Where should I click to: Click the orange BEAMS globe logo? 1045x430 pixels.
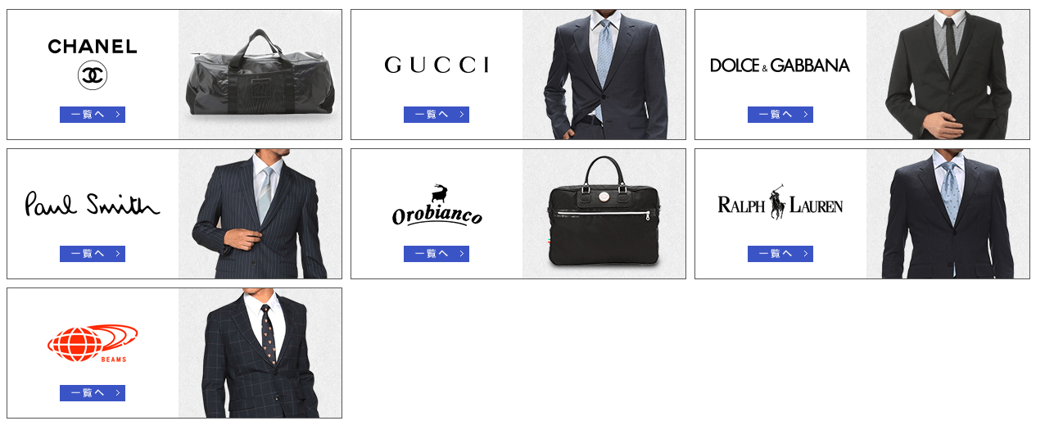click(93, 343)
